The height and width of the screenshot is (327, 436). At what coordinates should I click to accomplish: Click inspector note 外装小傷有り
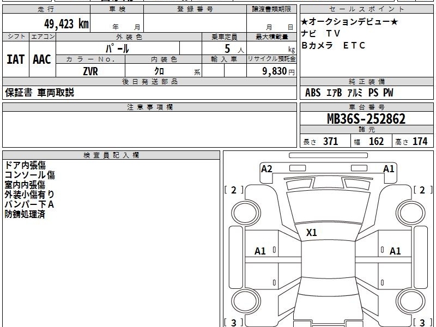click(x=29, y=195)
